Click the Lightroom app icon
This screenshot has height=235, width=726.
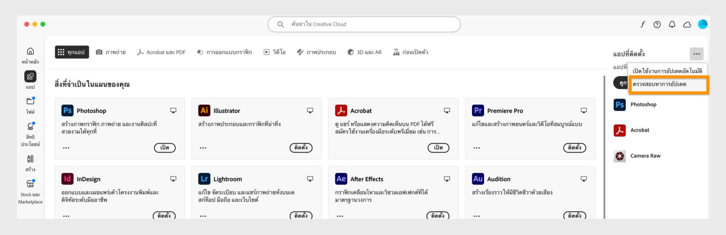point(204,179)
